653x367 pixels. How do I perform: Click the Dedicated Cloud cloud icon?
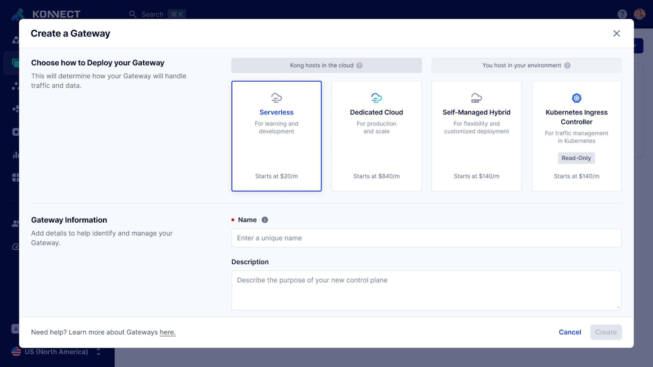coord(376,98)
